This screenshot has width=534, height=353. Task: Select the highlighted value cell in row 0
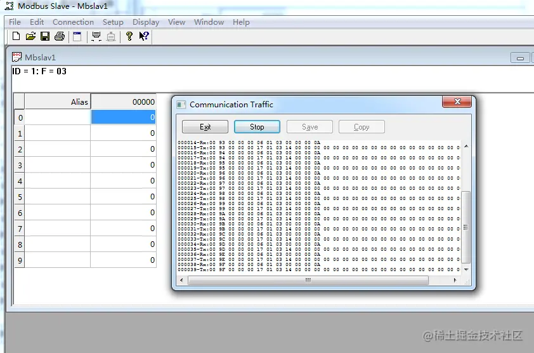[123, 117]
